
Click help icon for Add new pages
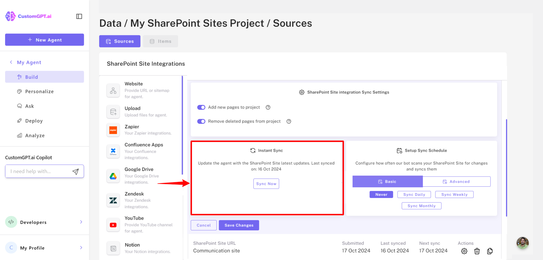click(268, 107)
